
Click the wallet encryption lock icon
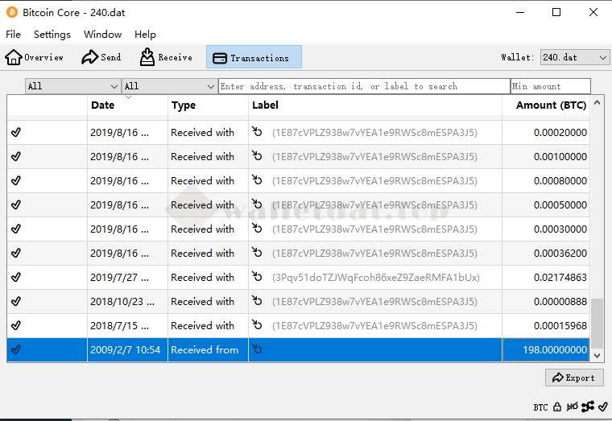[557, 407]
